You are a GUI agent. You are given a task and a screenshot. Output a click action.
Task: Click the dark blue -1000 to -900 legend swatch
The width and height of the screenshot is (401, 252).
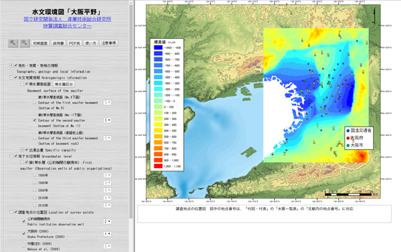(158, 47)
